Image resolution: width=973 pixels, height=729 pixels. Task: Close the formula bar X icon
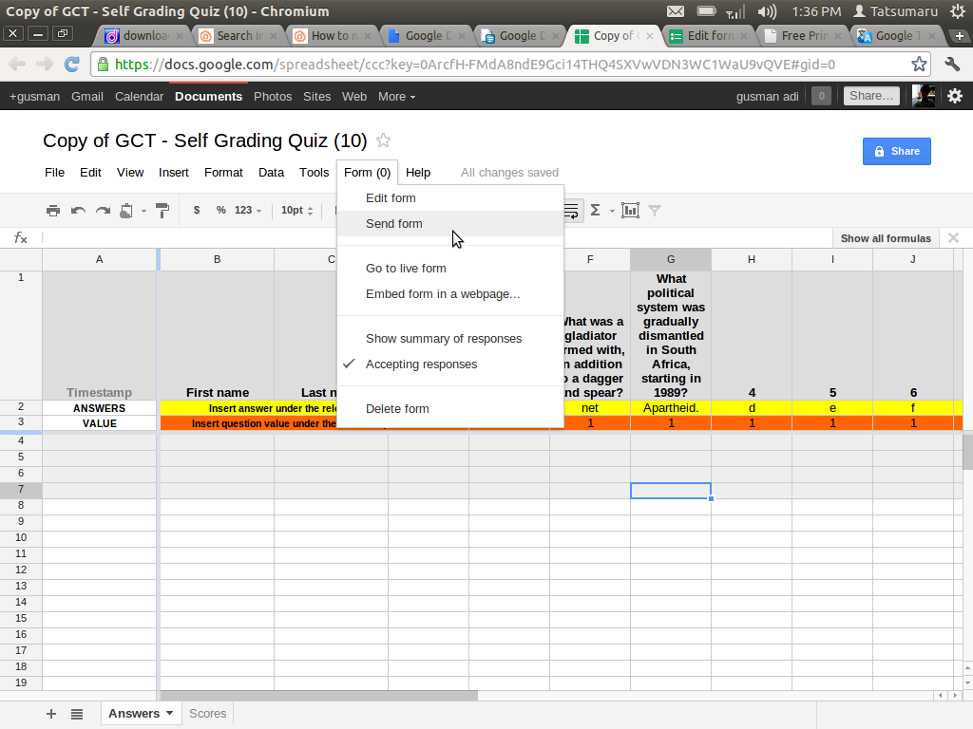954,238
